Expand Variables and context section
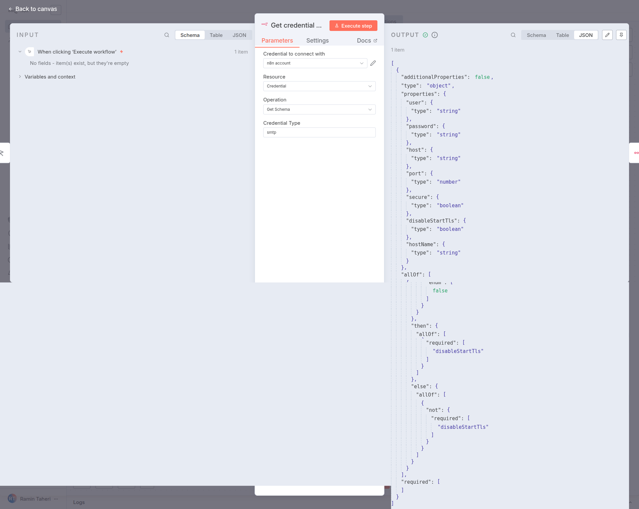 [x=50, y=77]
